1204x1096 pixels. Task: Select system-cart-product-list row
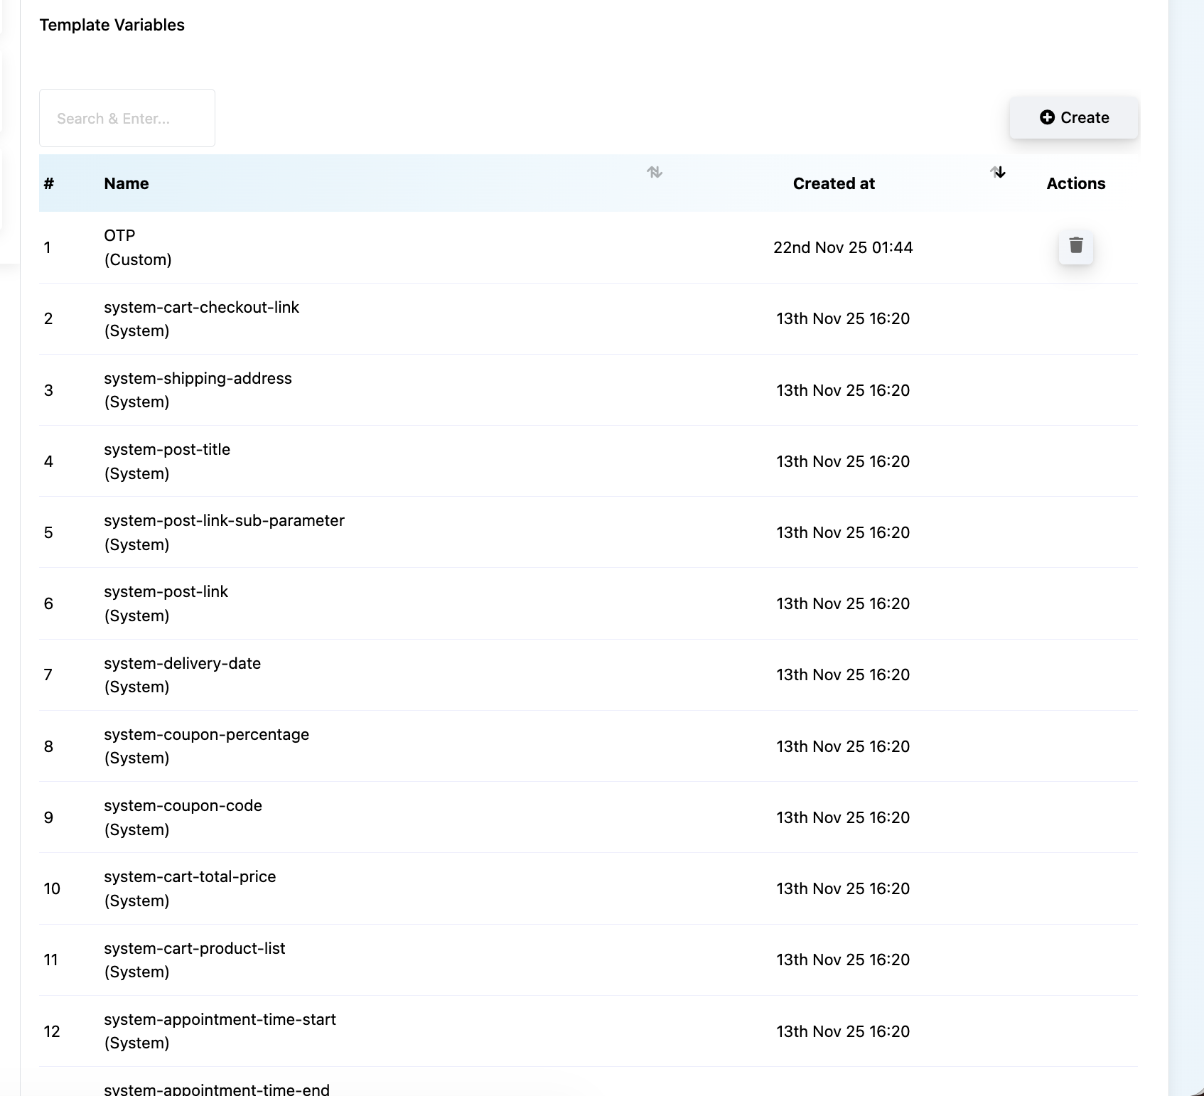click(x=194, y=949)
